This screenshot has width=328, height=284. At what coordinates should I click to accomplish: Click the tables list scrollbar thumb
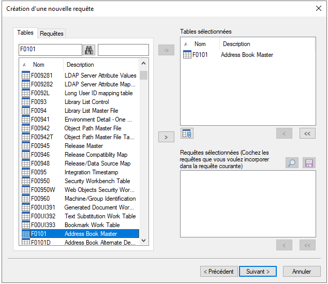(x=143, y=76)
